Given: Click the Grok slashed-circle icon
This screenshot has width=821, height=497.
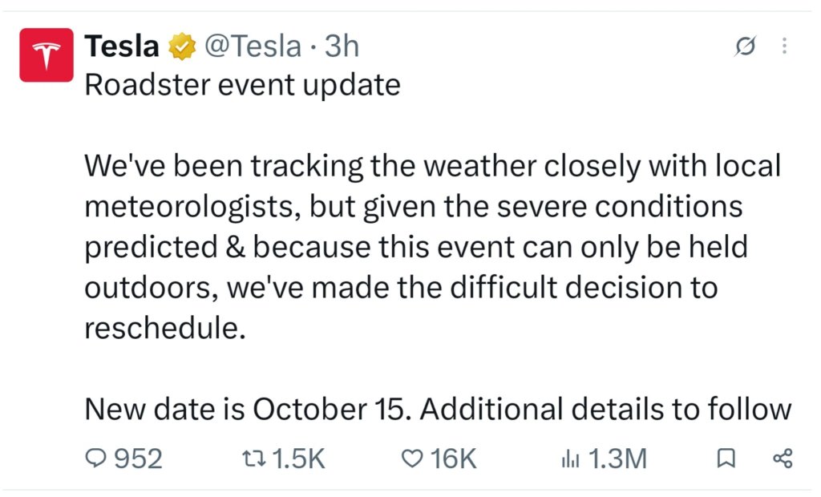Looking at the screenshot, I should [745, 46].
